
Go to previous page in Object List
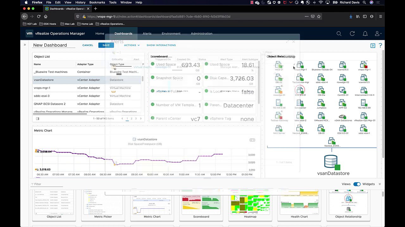[122, 119]
